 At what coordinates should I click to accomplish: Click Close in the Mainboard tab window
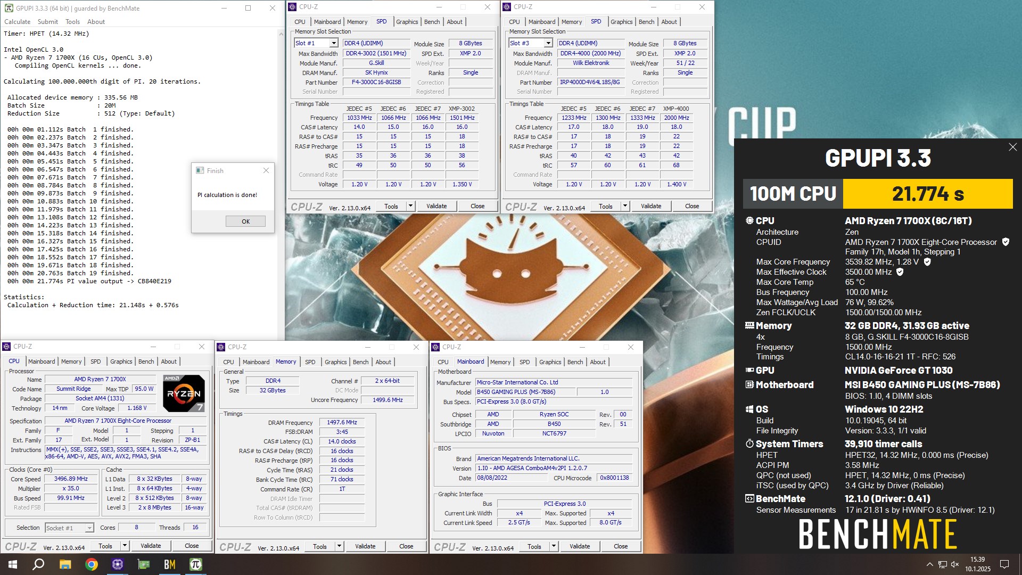coord(621,546)
